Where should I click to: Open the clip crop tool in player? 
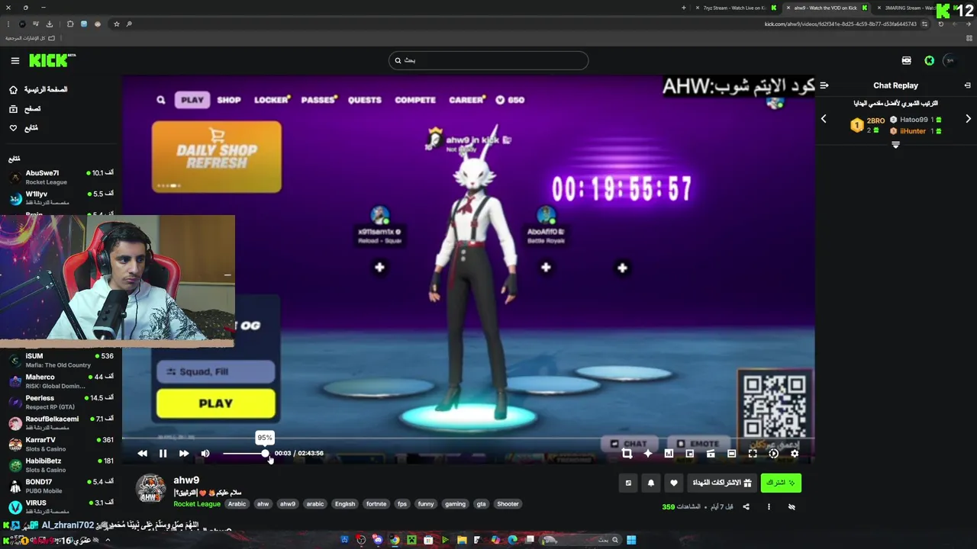coord(627,453)
